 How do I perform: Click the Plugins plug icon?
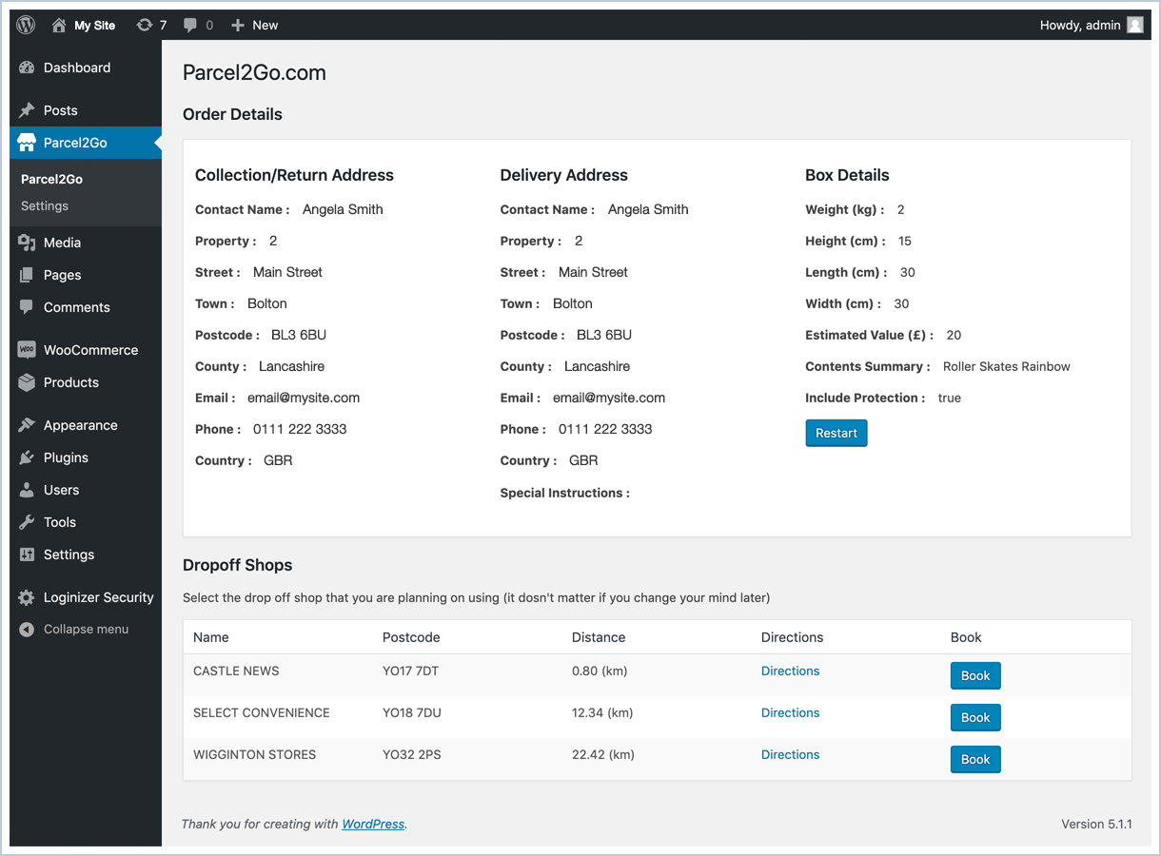pos(27,457)
